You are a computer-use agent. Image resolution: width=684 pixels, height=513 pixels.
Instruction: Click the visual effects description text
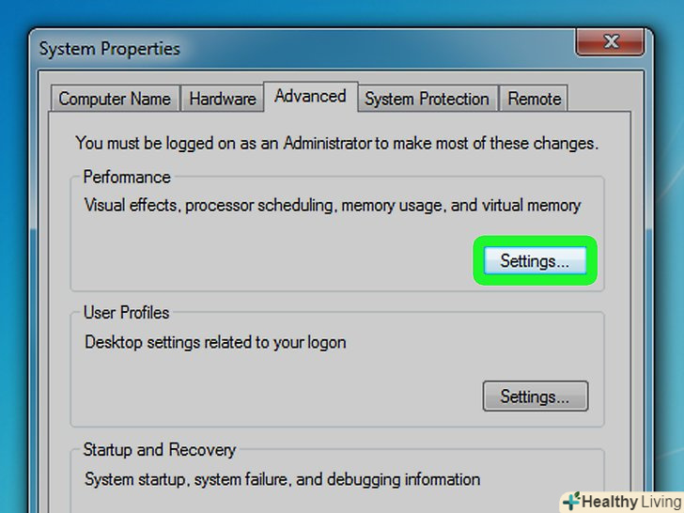(333, 205)
